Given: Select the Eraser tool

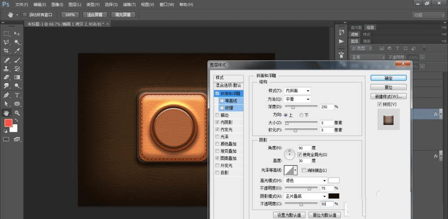Looking at the screenshot, I should (6, 77).
